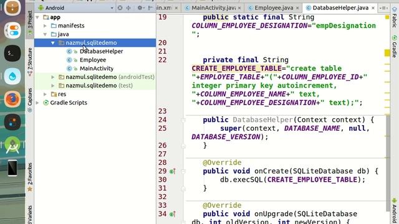The width and height of the screenshot is (399, 224).
Task: Click the fold marker at line 26
Action: tap(183, 146)
